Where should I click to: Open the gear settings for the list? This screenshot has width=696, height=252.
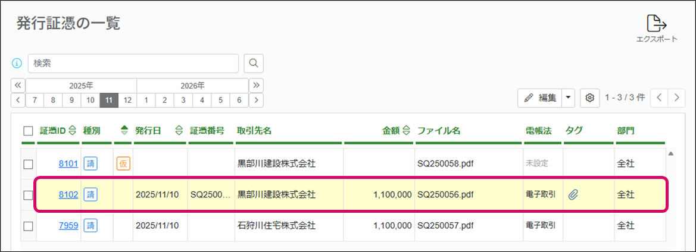(x=590, y=97)
